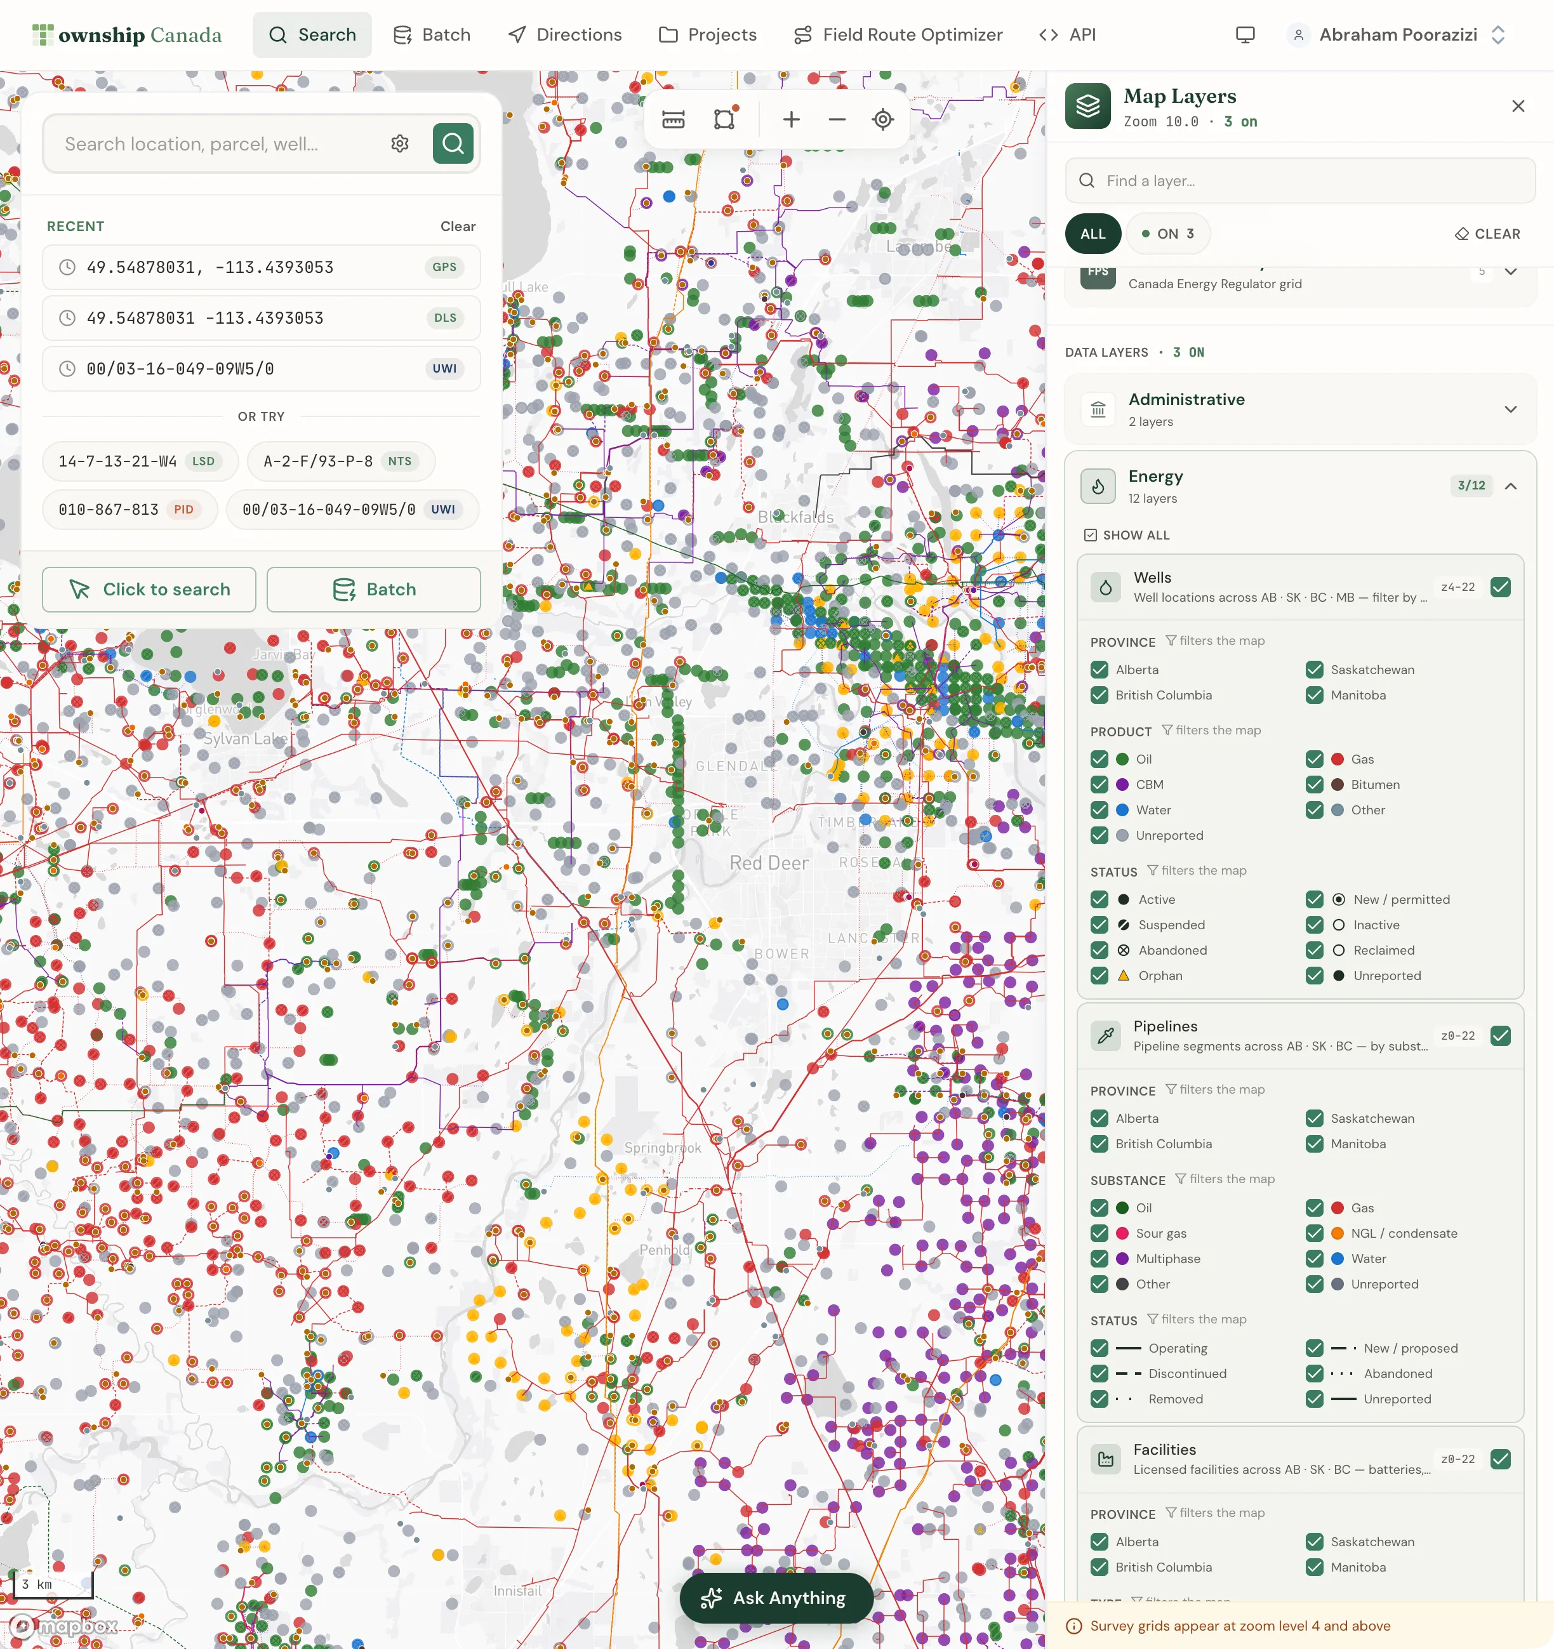Collapse the Energy layers group
This screenshot has height=1649, width=1554.
coord(1510,486)
